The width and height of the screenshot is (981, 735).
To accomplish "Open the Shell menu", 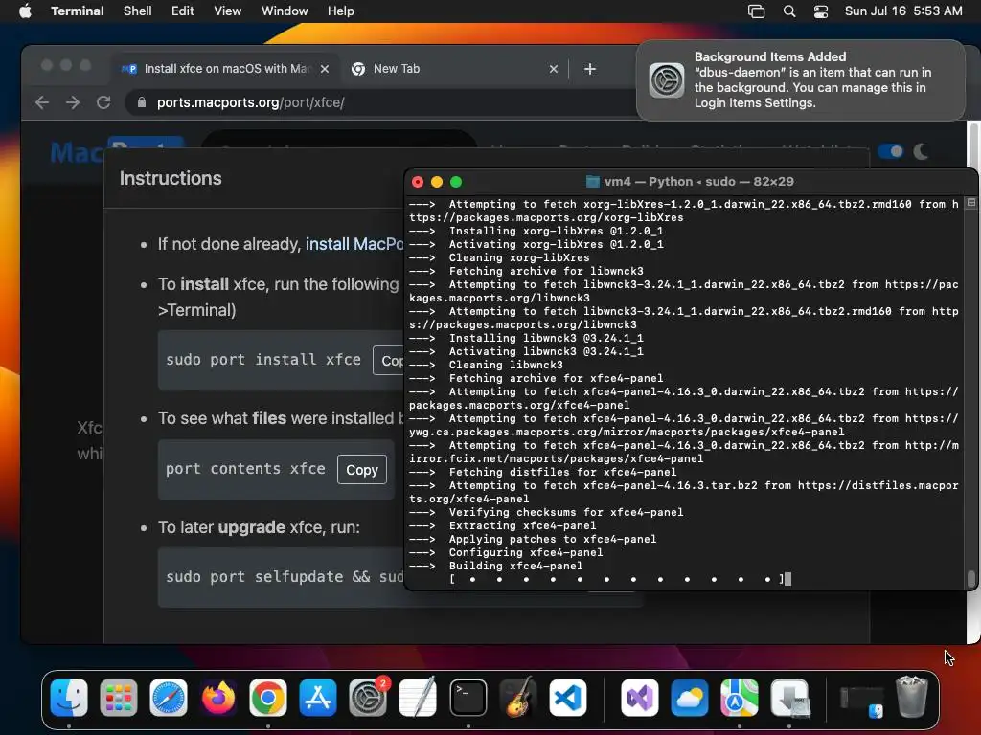I will coord(138,11).
